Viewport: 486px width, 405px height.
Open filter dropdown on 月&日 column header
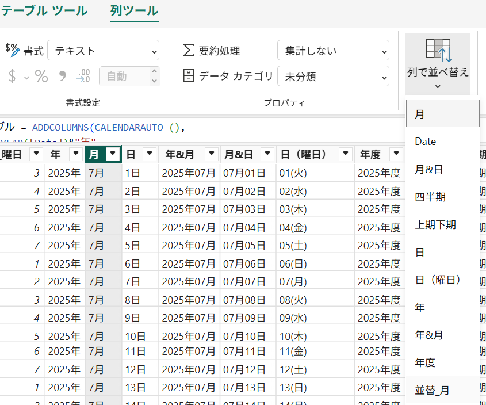pos(267,154)
